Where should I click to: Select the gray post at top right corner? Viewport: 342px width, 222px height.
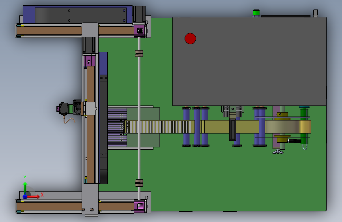[x=316, y=13]
